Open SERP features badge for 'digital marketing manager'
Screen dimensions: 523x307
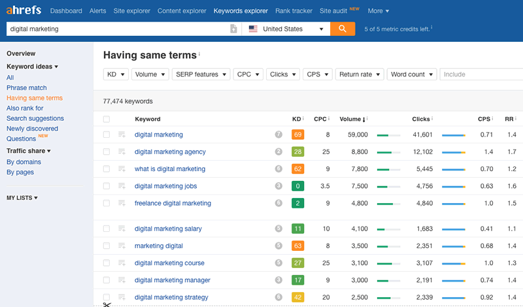[278, 280]
